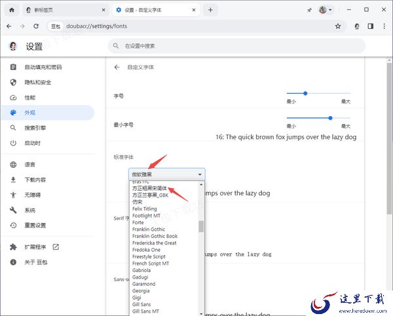Click the 字号 font size slider
The height and width of the screenshot is (316, 393).
tap(318, 93)
